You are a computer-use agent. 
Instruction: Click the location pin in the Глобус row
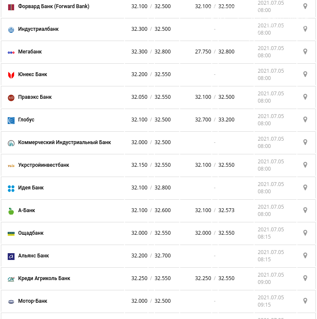(305, 120)
